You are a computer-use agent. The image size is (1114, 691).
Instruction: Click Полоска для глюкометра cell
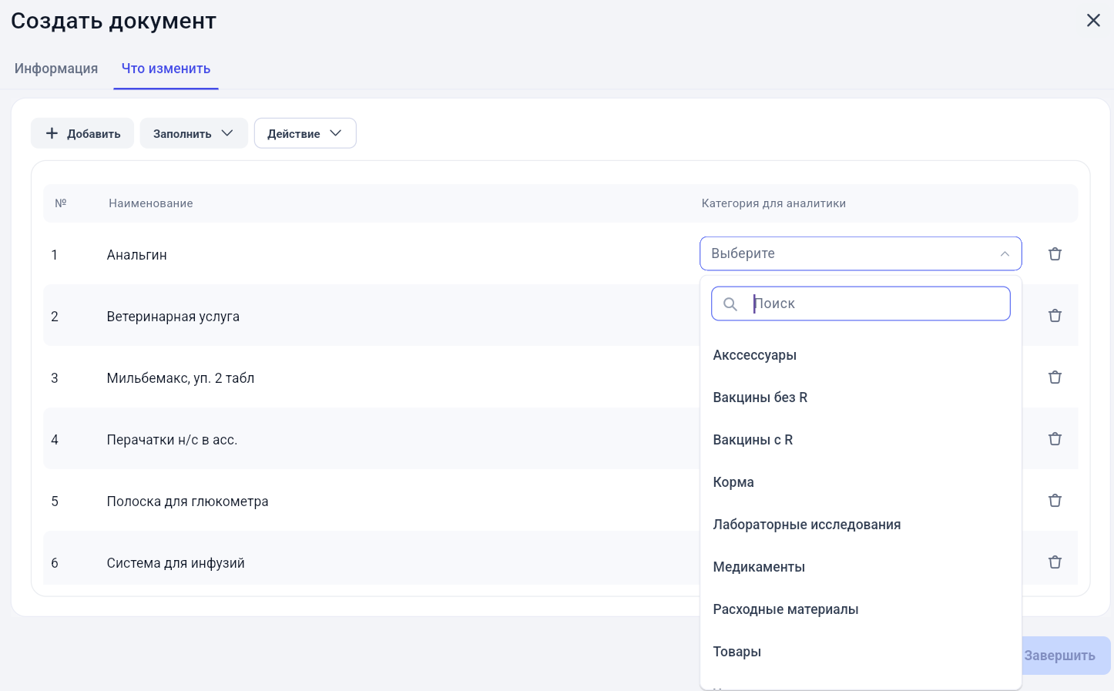pos(187,501)
